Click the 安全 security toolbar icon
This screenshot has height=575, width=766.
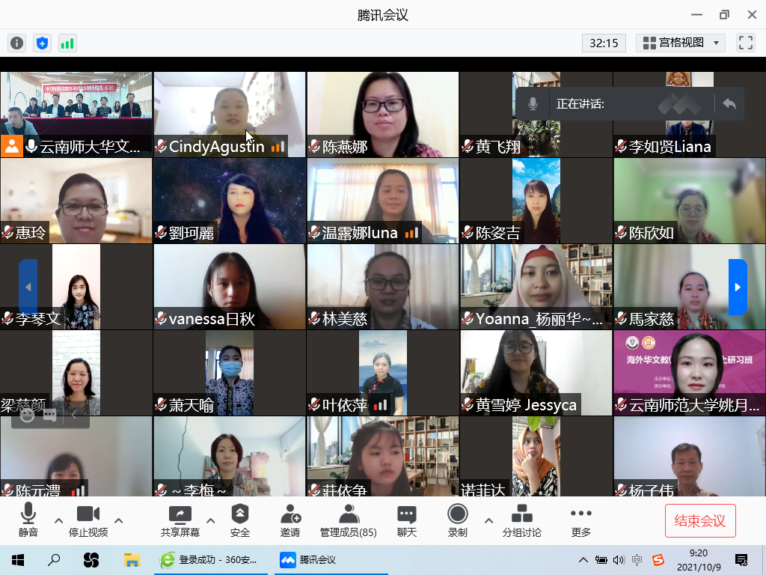click(x=240, y=520)
